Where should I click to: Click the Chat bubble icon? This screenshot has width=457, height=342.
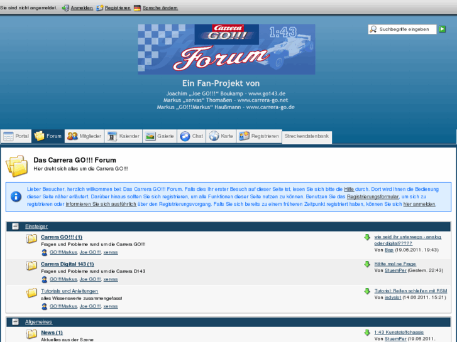[185, 136]
